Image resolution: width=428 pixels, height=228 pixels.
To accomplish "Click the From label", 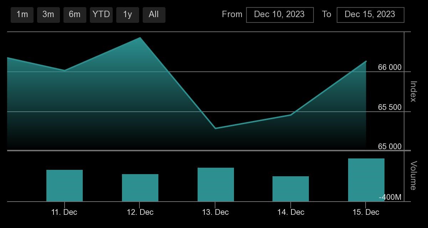I will (x=232, y=14).
